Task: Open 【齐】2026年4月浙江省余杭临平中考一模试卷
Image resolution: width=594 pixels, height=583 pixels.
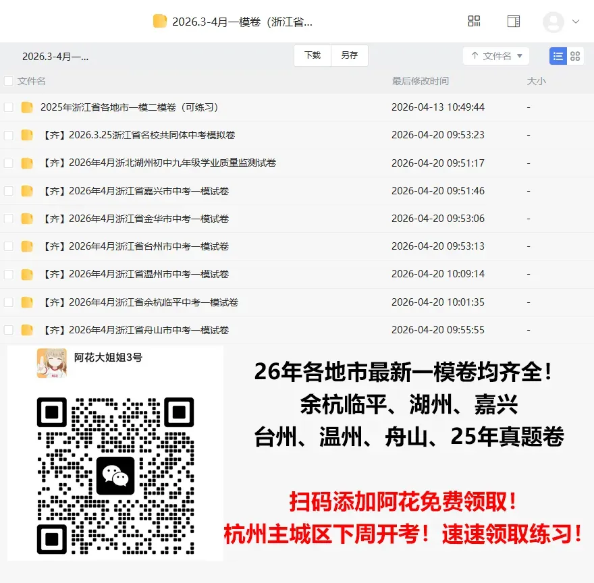Action: coord(140,302)
